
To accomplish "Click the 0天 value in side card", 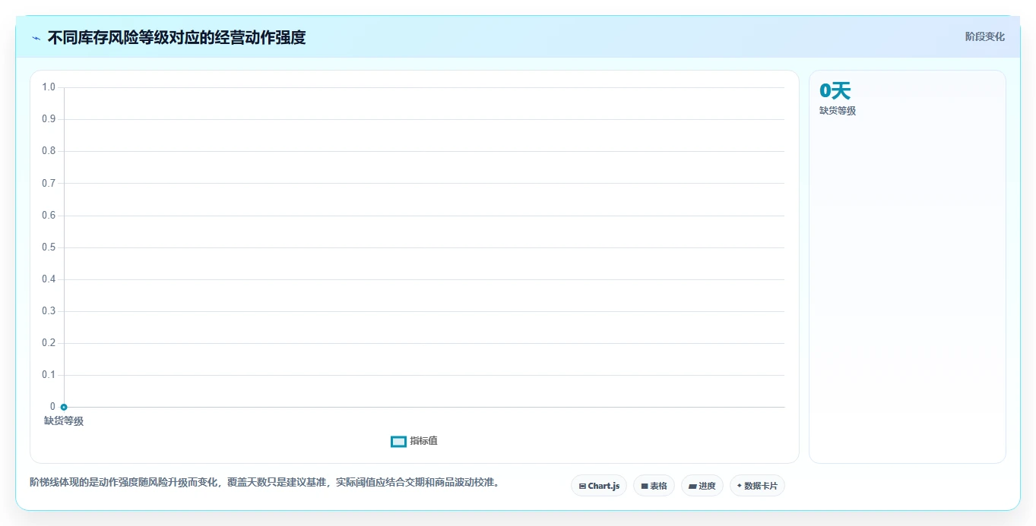I will 835,91.
